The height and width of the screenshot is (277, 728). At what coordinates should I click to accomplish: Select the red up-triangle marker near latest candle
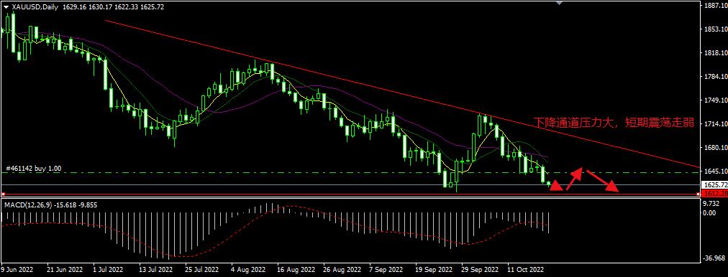pos(556,186)
